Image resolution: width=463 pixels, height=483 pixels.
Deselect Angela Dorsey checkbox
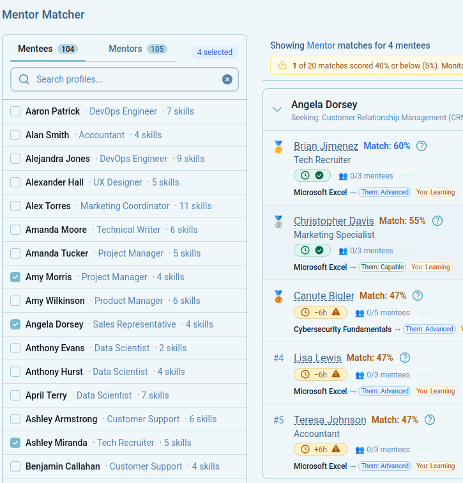[15, 324]
